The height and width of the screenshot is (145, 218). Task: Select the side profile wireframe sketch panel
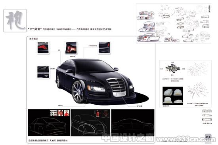[133, 123]
